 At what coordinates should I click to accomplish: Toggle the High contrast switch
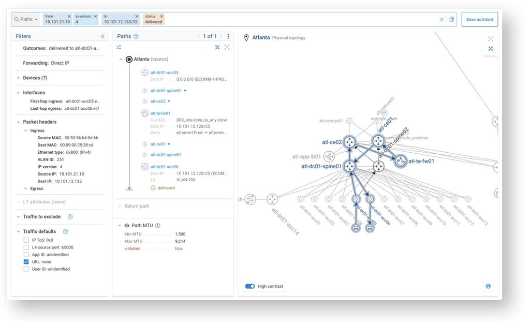coord(250,286)
